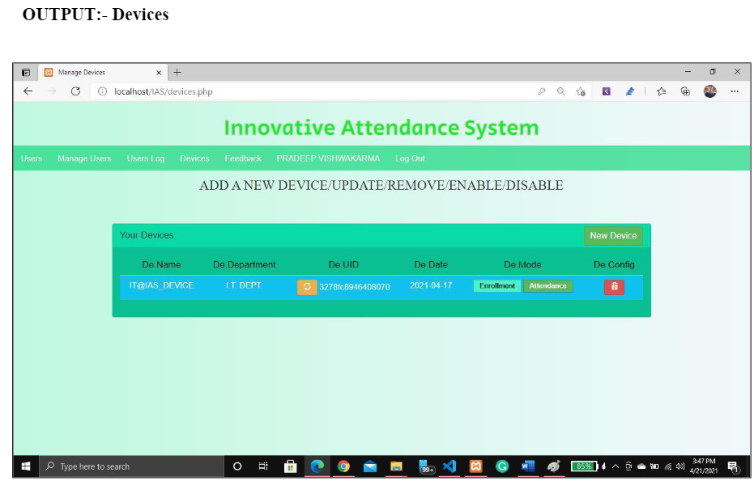This screenshot has width=754, height=481.
Task: Open Google Chrome from the taskbar
Action: click(343, 466)
